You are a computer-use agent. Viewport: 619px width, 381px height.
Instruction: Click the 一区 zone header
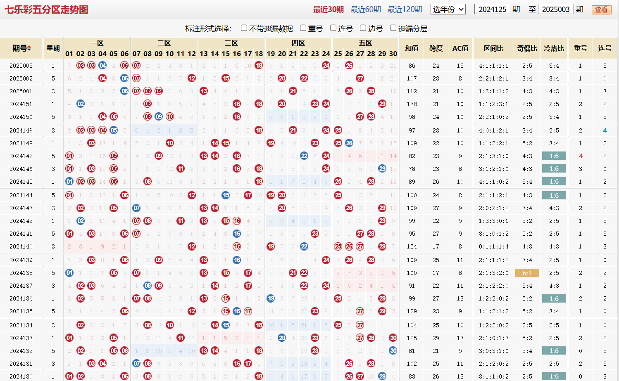coord(97,43)
